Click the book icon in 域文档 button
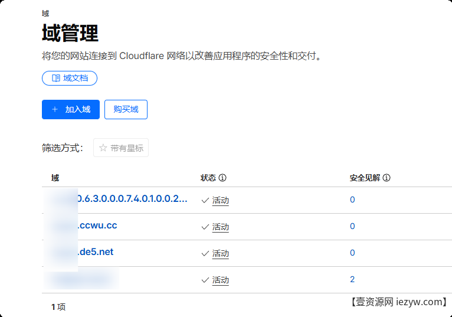This screenshot has width=452, height=317. click(x=56, y=78)
